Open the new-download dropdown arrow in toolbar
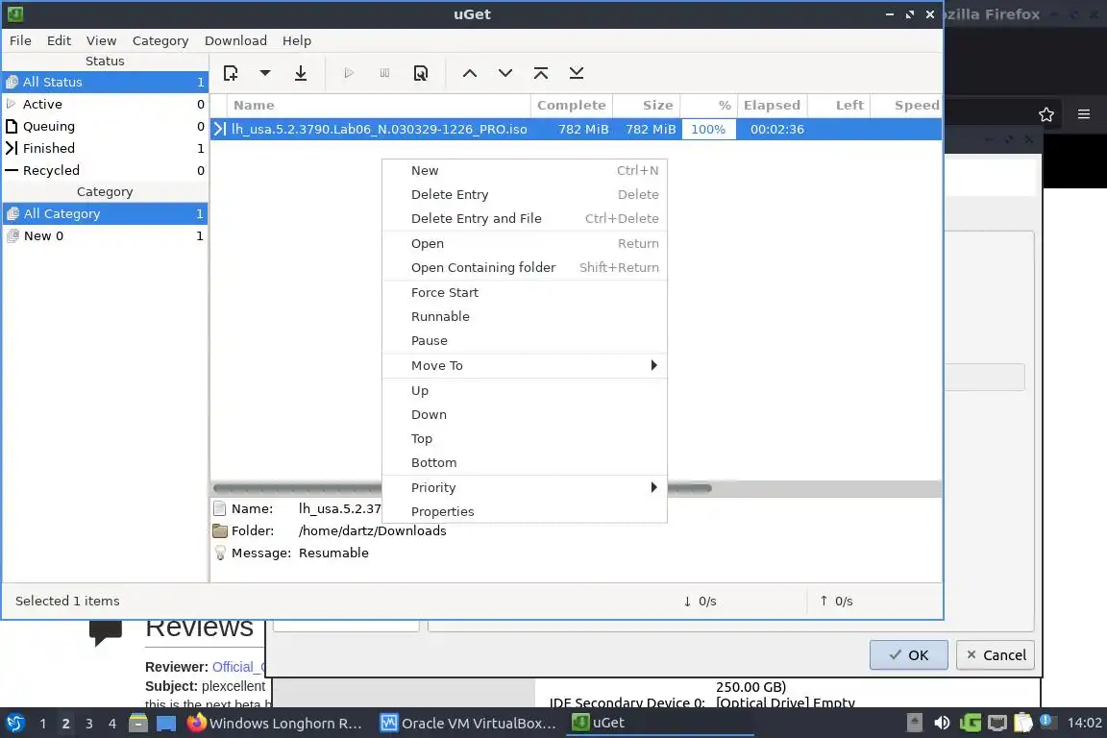Screen dimensions: 1107x738 coord(265,73)
